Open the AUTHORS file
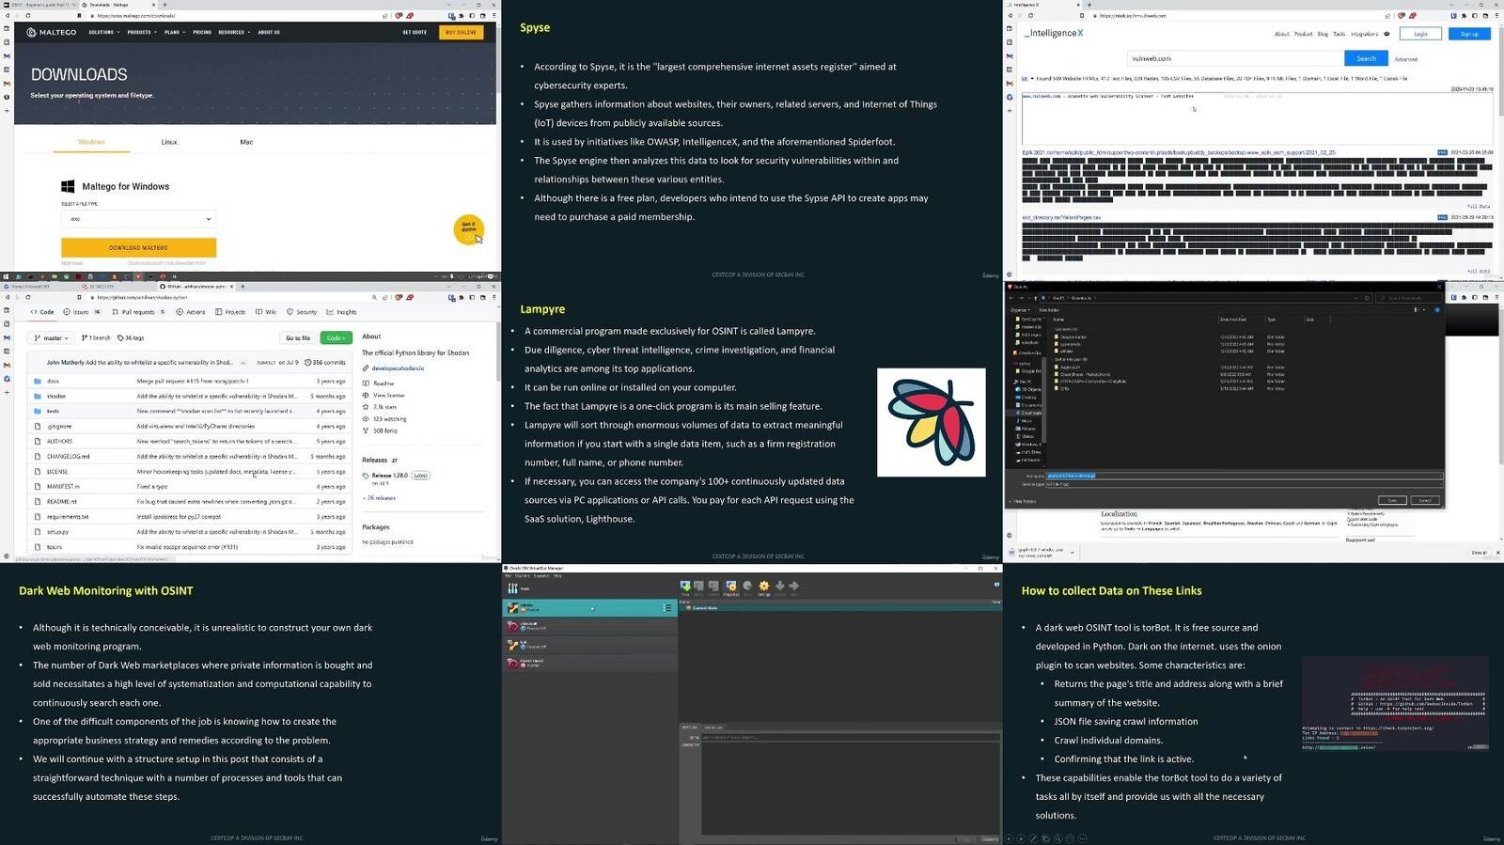The height and width of the screenshot is (845, 1504). pos(59,441)
